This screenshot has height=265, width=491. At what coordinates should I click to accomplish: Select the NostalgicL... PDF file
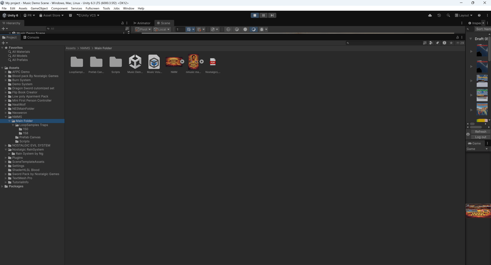coord(213,64)
